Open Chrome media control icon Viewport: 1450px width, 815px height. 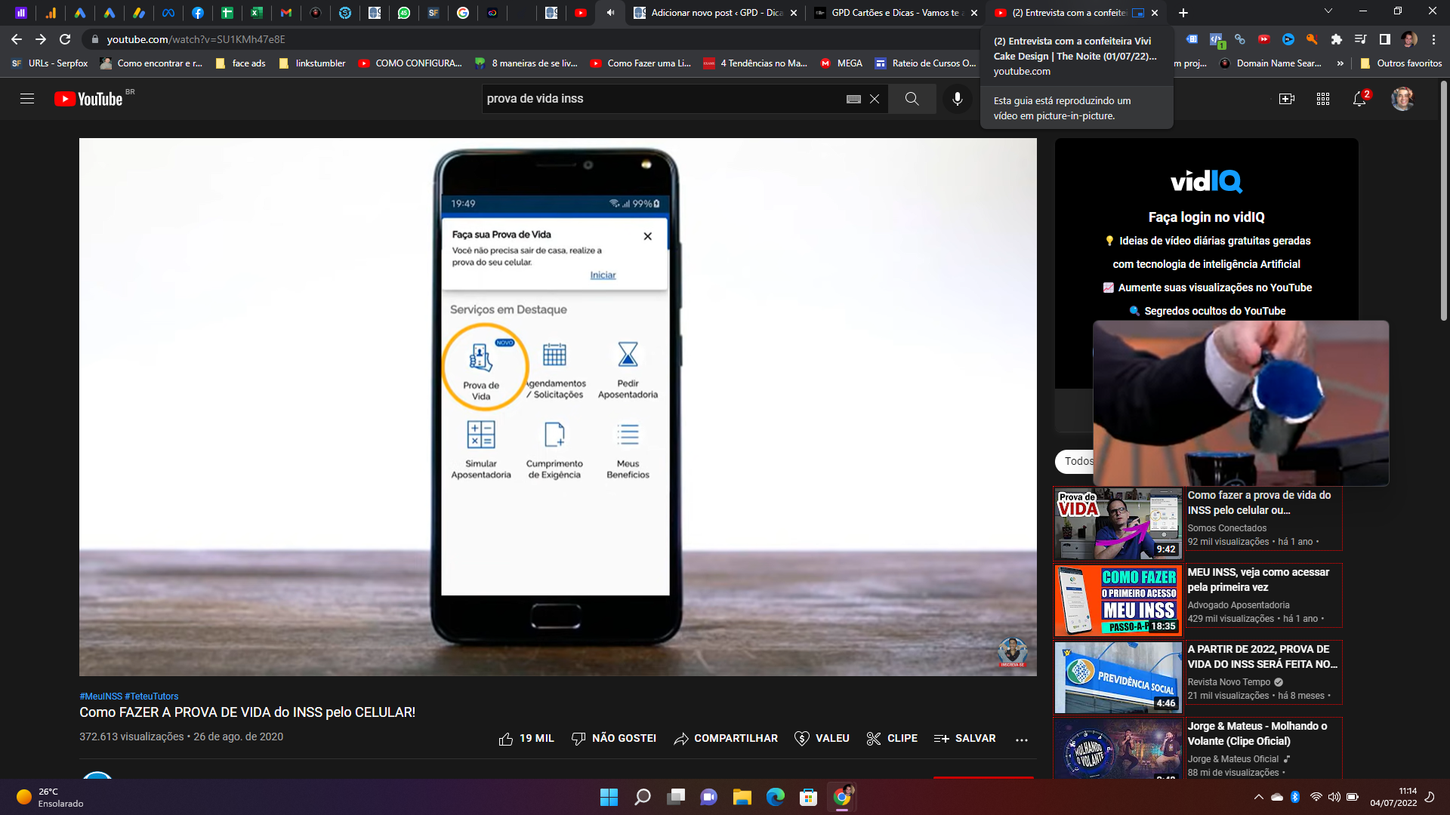tap(1360, 39)
